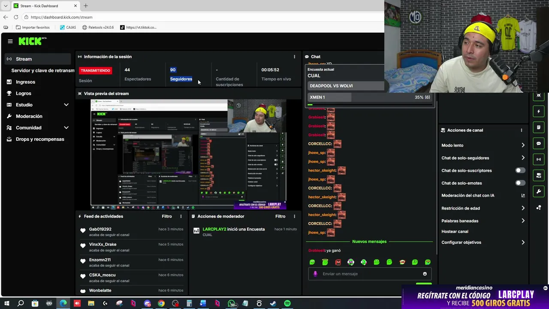The width and height of the screenshot is (549, 309).
Task: Open the browser tab list dropdown
Action: pyautogui.click(x=6, y=6)
